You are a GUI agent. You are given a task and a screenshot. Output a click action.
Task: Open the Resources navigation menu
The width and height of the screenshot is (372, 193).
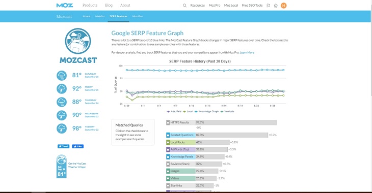(197, 6)
